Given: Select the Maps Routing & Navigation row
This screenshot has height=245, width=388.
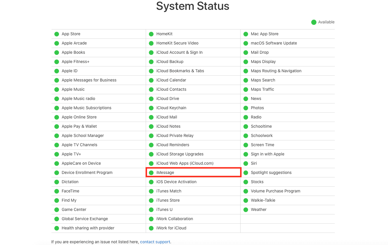Looking at the screenshot, I should coord(276,71).
